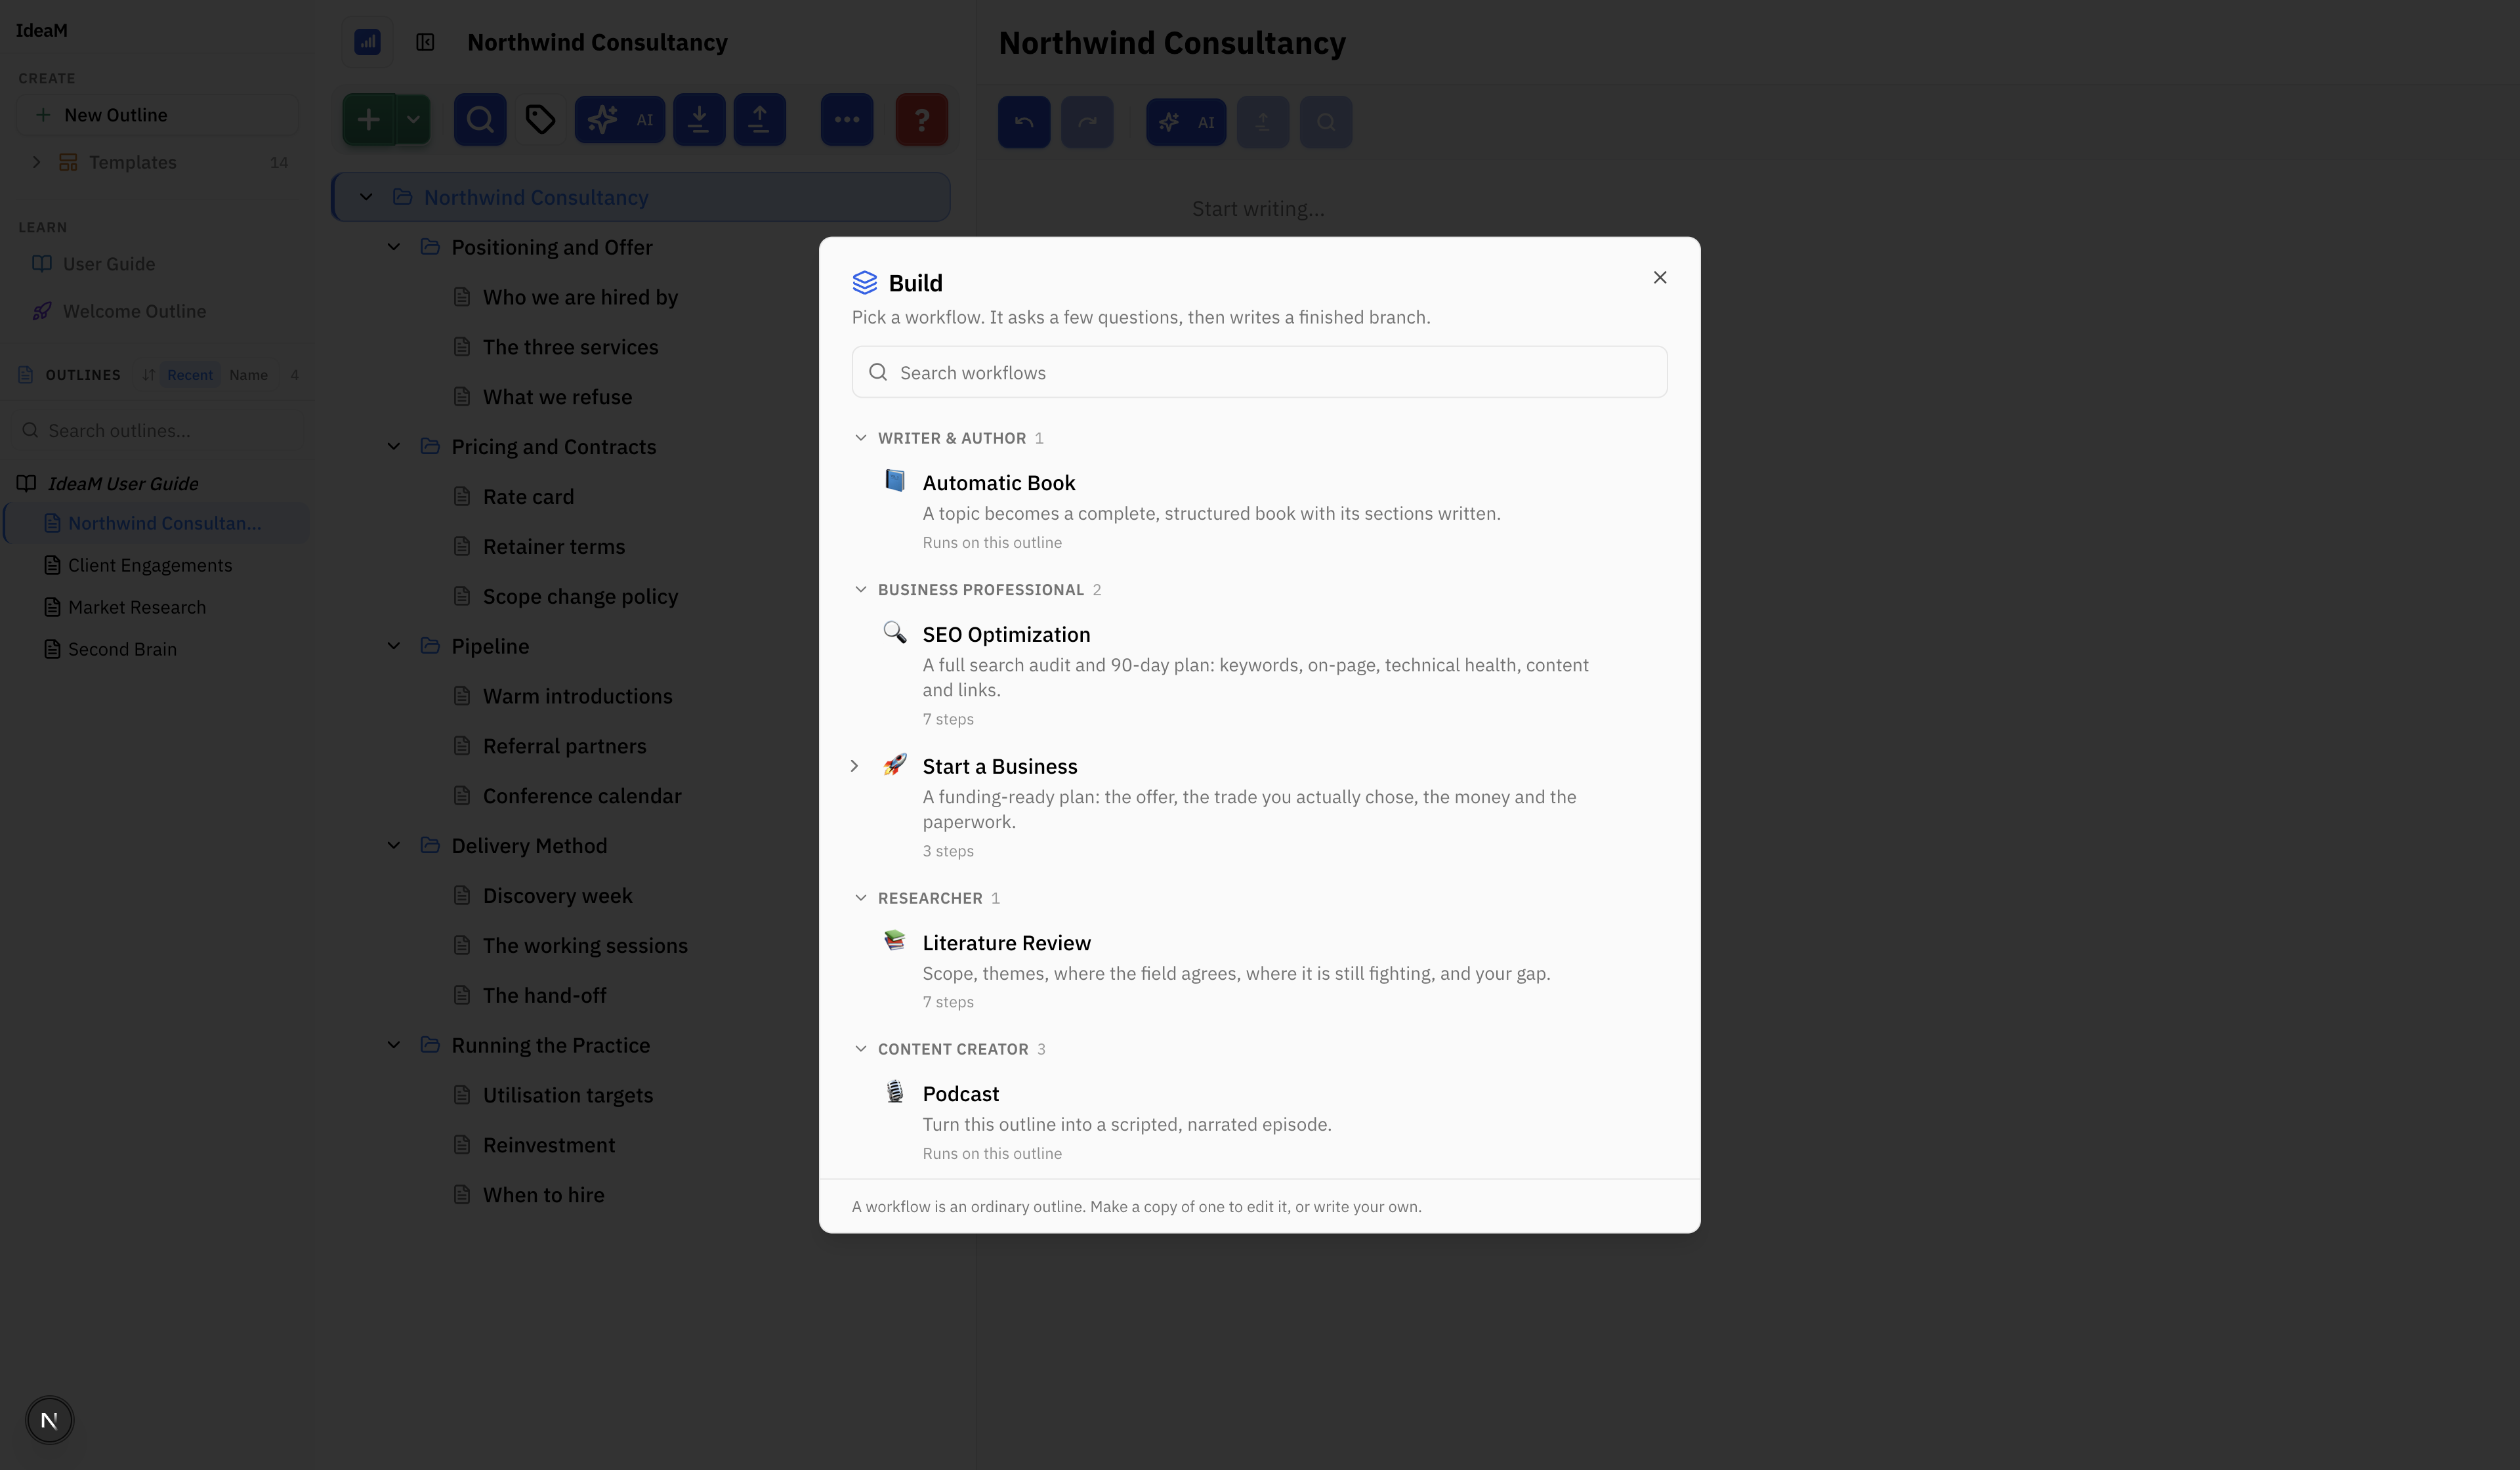Open the add node dropdown arrow
The width and height of the screenshot is (2520, 1470).
tap(413, 120)
